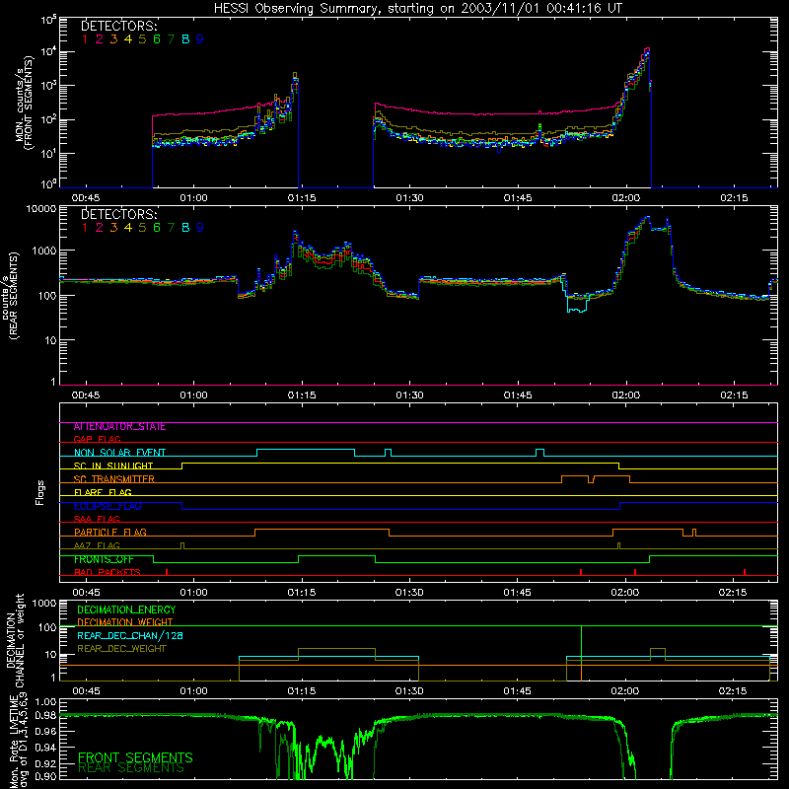Image resolution: width=789 pixels, height=789 pixels.
Task: Click the REAR SEGMENTS livetime legend label
Action: (x=131, y=768)
